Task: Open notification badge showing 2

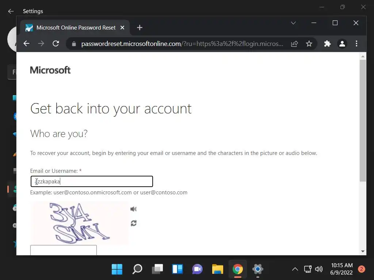Action: pos(361,269)
